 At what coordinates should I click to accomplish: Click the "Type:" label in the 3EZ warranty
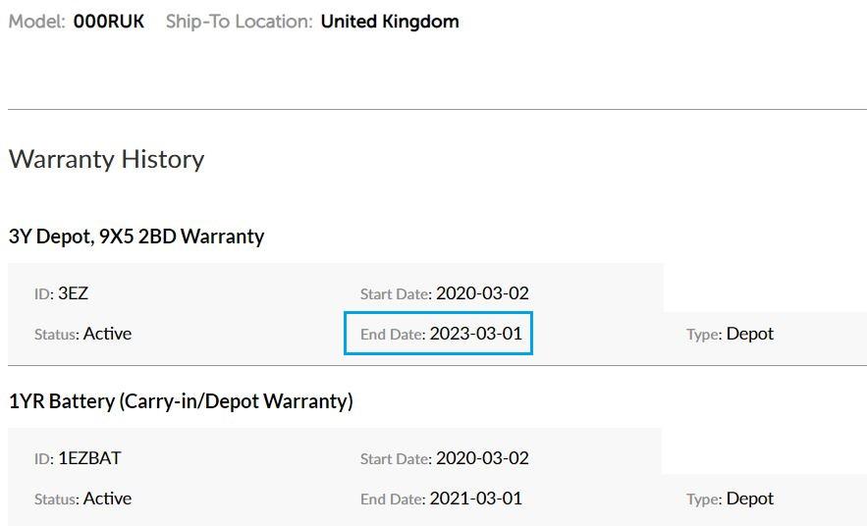click(x=704, y=335)
